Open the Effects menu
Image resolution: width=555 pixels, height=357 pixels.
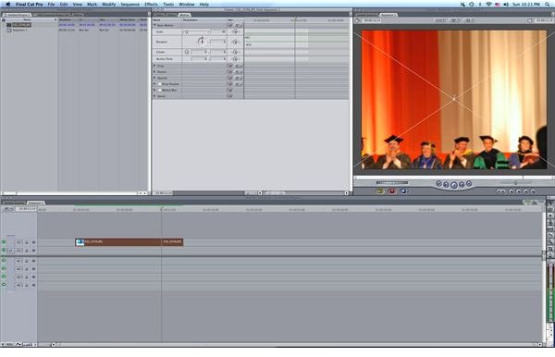pos(151,5)
